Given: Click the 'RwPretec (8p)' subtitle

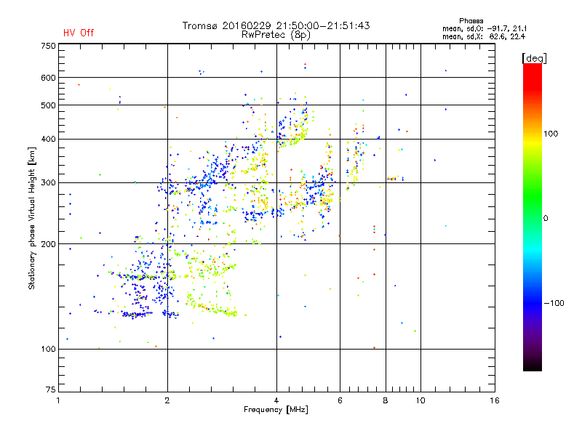Looking at the screenshot, I should pos(276,35).
